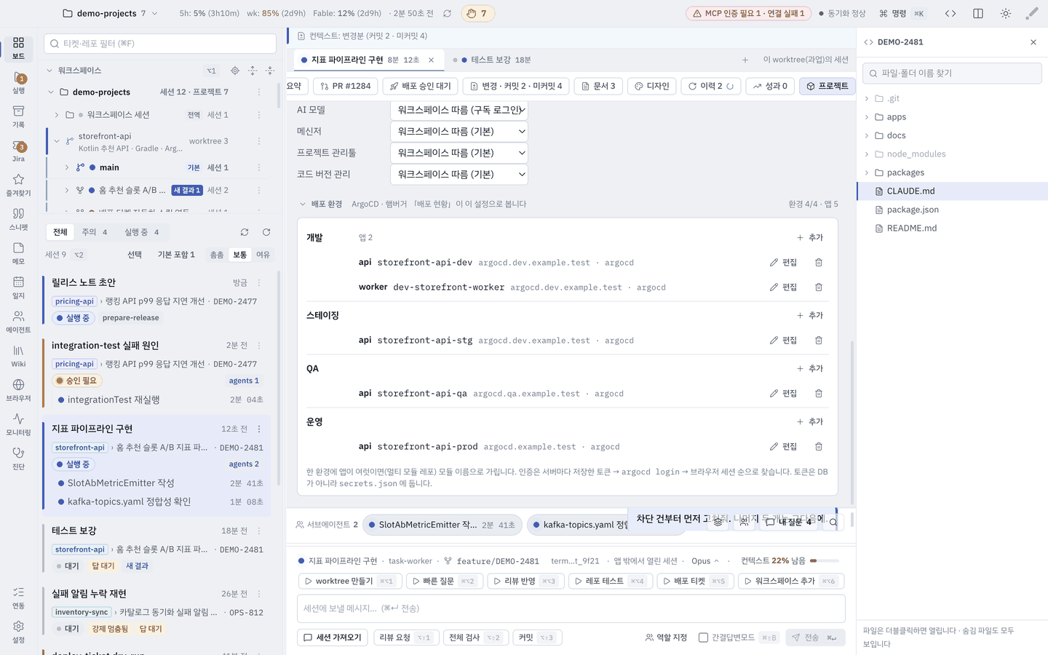Open the 모니터링 monitoring icon
Image resolution: width=1048 pixels, height=655 pixels.
(18, 424)
